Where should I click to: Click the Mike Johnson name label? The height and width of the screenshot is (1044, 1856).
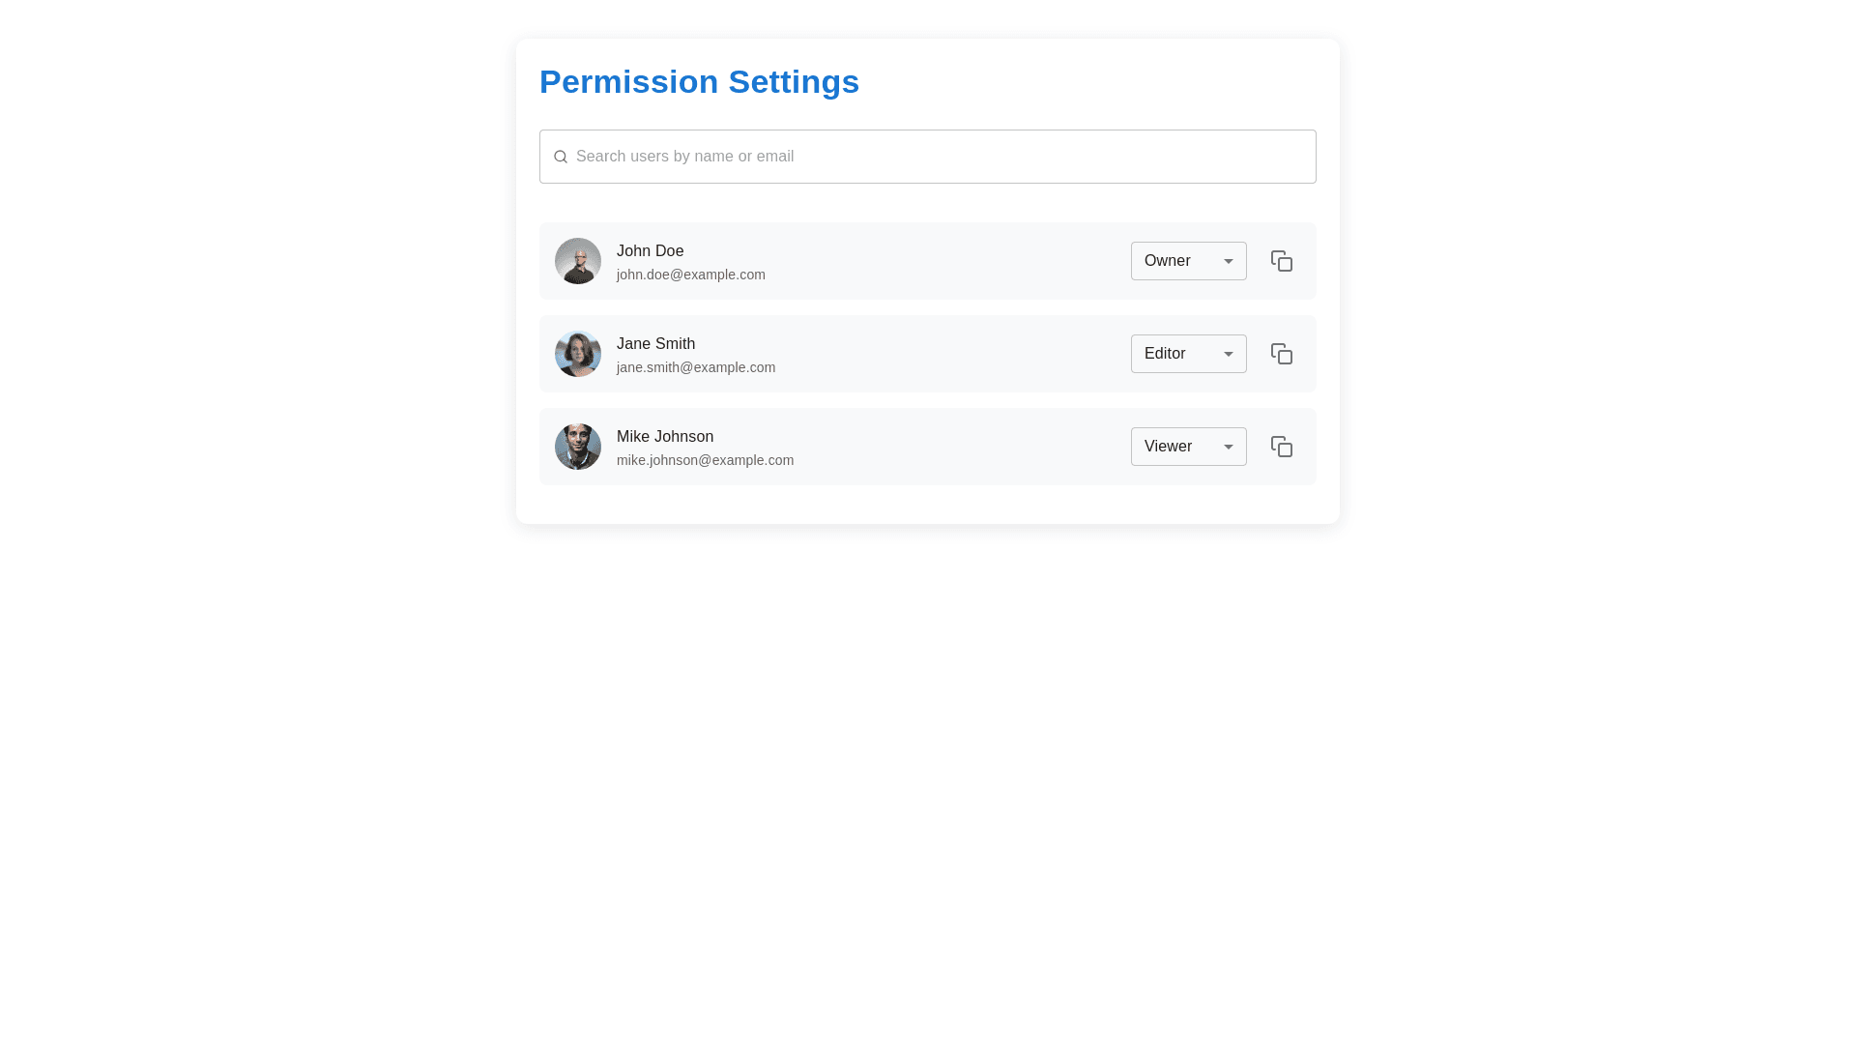point(665,437)
